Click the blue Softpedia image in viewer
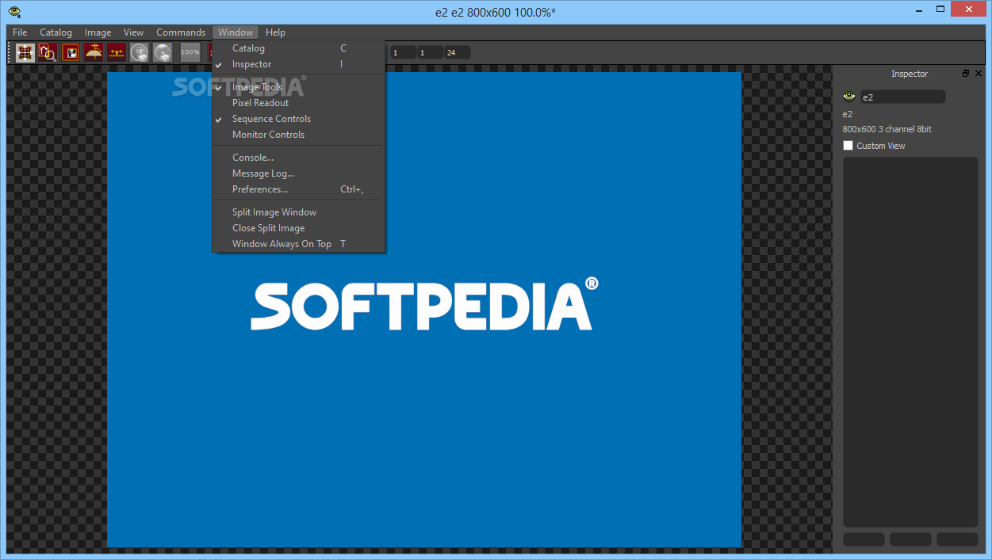This screenshot has width=992, height=560. pos(424,310)
